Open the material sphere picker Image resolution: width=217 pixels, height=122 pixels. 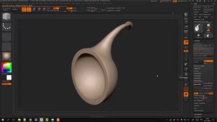(6, 57)
